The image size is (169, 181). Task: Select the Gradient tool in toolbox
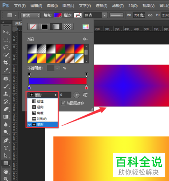tap(6, 117)
